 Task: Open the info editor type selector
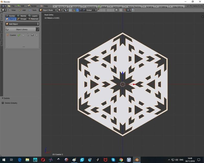pos(4,6)
